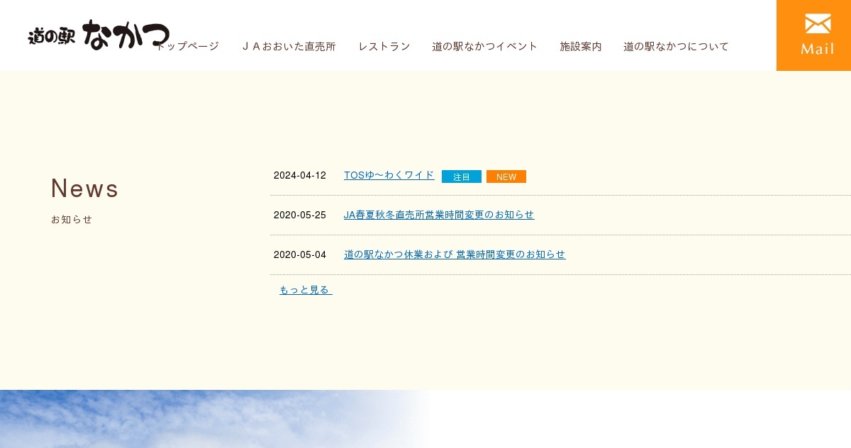The height and width of the screenshot is (448, 851).
Task: Click the News section heading
Action: click(x=84, y=189)
